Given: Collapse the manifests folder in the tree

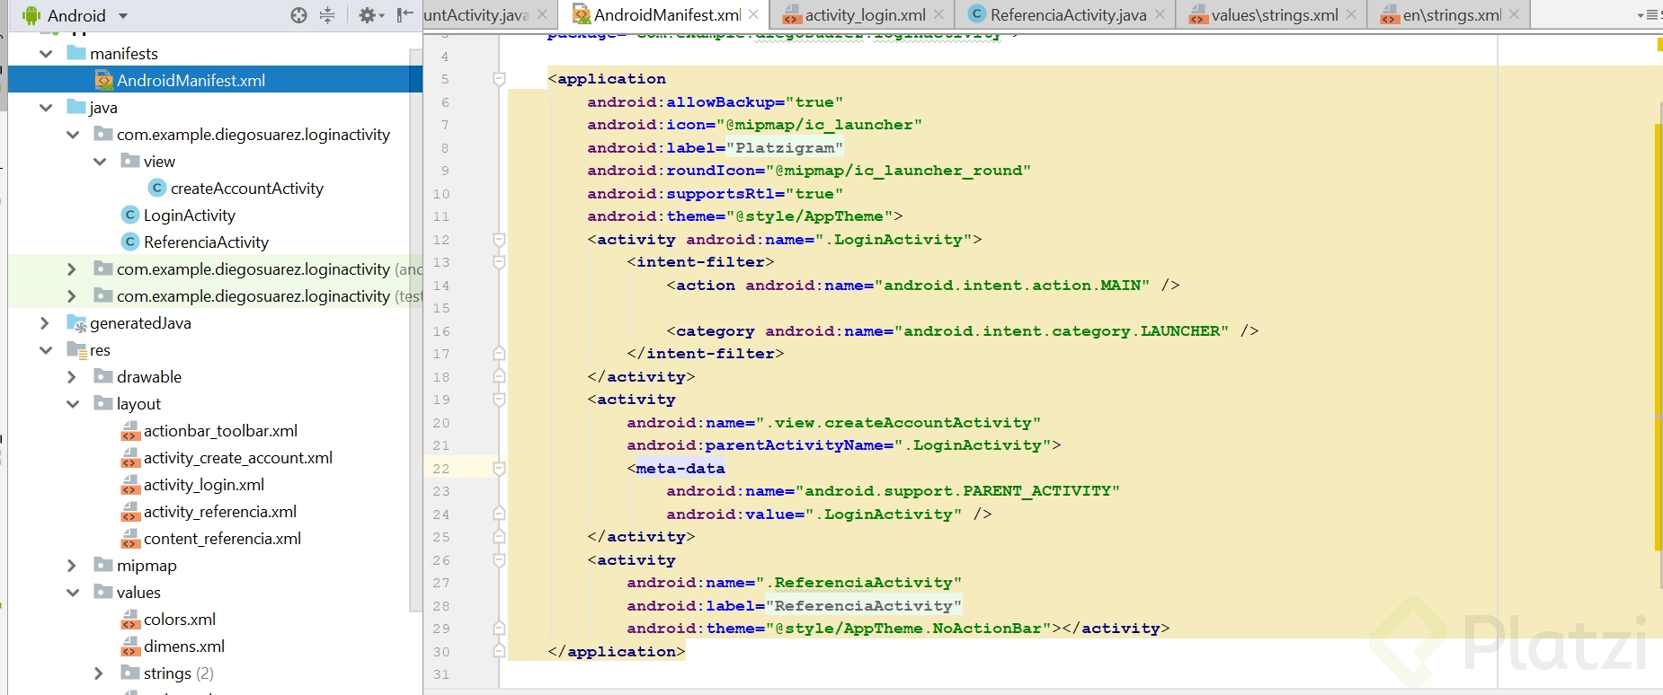Looking at the screenshot, I should point(46,54).
